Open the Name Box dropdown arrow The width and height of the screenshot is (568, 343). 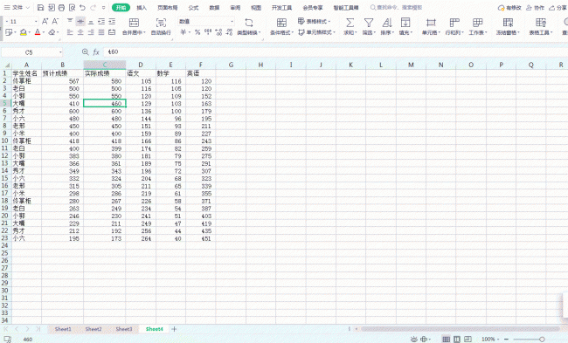click(60, 52)
